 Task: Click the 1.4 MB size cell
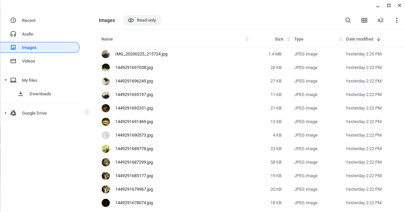pos(275,54)
